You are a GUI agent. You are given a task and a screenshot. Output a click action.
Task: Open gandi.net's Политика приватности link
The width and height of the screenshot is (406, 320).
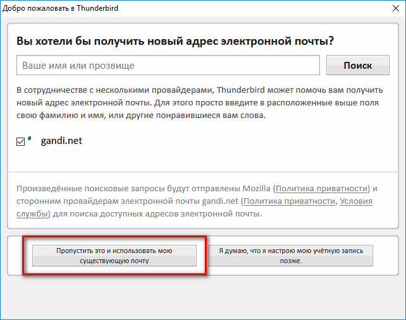coord(289,201)
